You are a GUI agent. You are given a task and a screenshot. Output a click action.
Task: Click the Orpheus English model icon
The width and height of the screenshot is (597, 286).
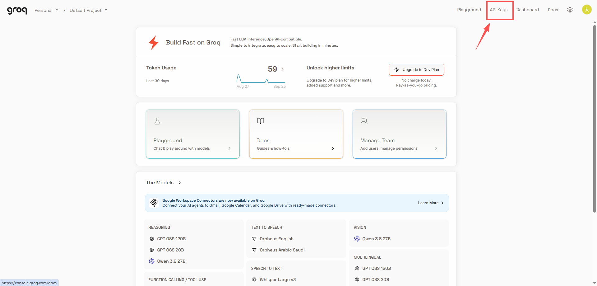254,239
